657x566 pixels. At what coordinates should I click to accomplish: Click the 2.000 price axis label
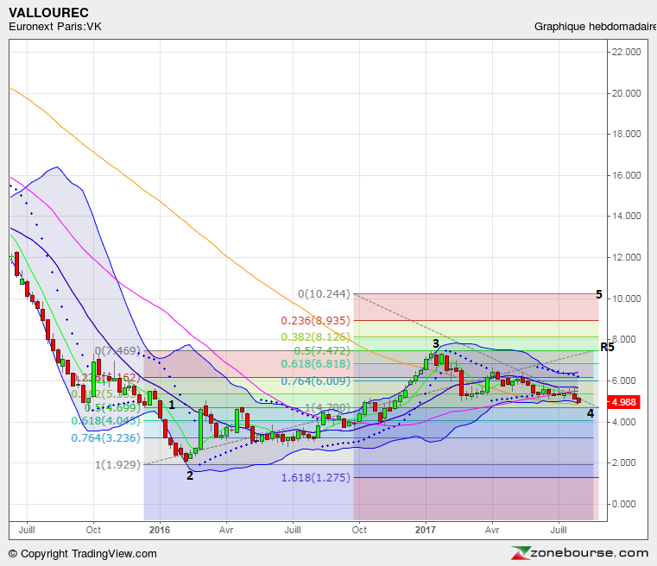(626, 462)
